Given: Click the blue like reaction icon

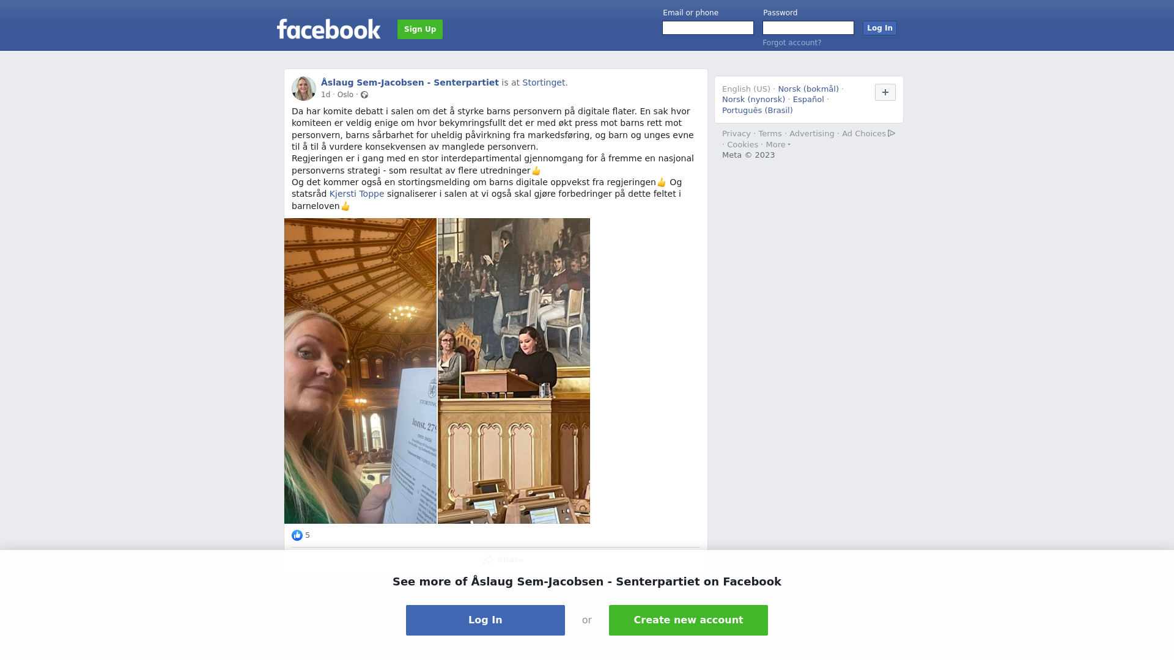Looking at the screenshot, I should tap(297, 535).
